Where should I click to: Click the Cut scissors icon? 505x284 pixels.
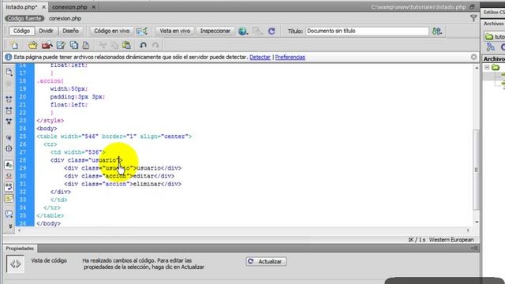click(x=103, y=45)
